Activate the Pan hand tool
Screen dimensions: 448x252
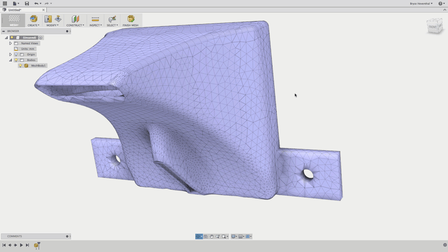211,237
